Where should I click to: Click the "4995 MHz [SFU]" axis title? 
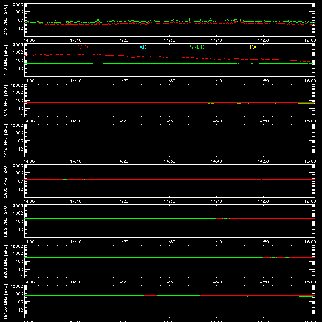[x=5, y=221]
